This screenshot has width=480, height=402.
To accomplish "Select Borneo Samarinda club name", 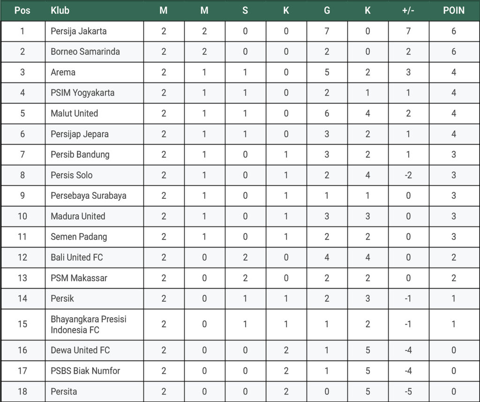I will [x=85, y=52].
